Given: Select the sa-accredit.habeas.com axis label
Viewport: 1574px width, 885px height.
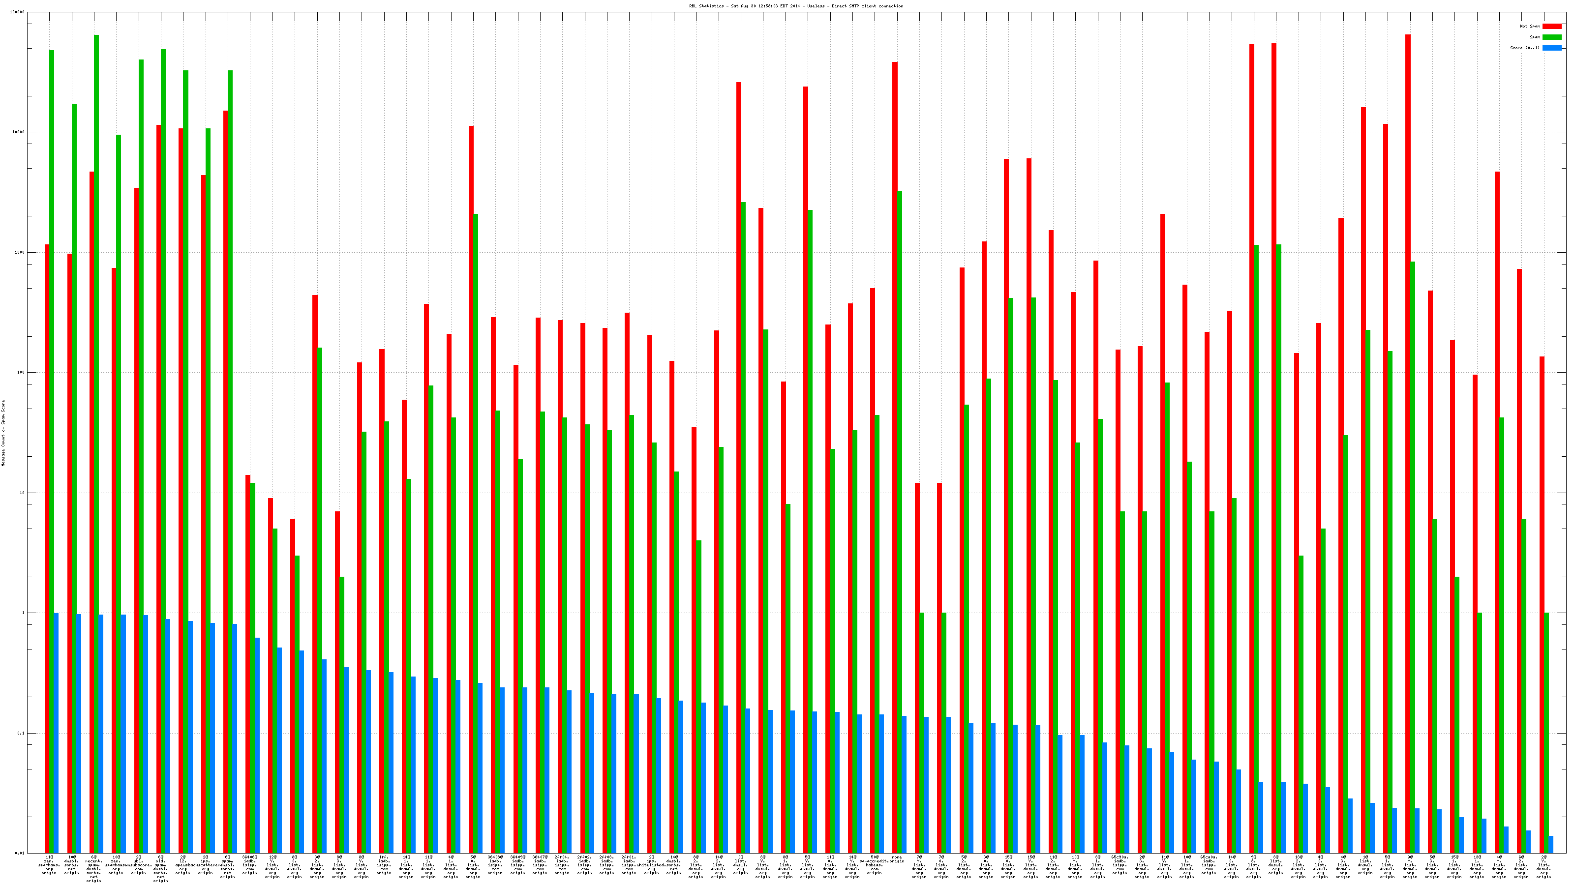Looking at the screenshot, I should 875,865.
